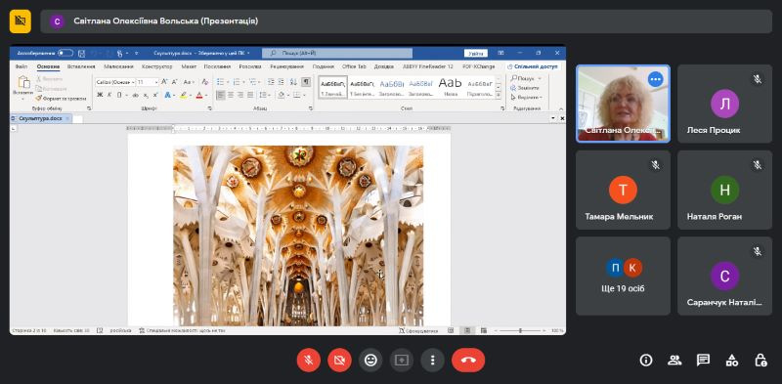782x384 pixels.
Task: Click the Increase Indent icon
Action: (282, 82)
